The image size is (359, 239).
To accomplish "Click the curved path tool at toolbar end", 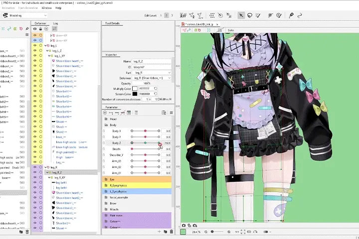I will pyautogui.click(x=300, y=15).
